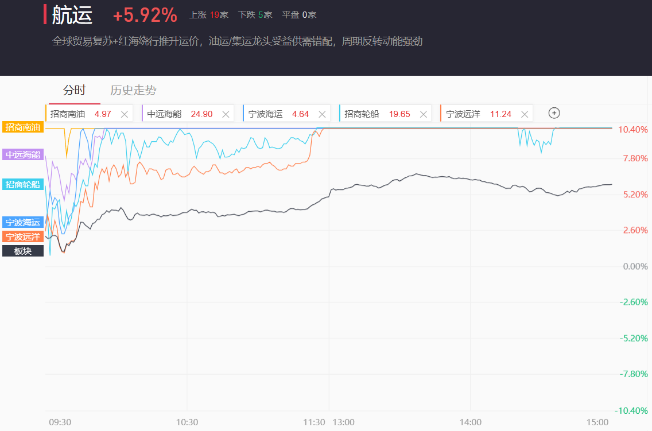
Task: Click the 航运 sector title
Action: click(x=72, y=15)
